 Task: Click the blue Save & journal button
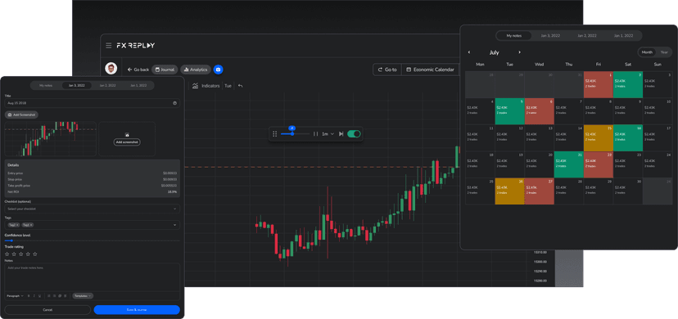(137, 310)
